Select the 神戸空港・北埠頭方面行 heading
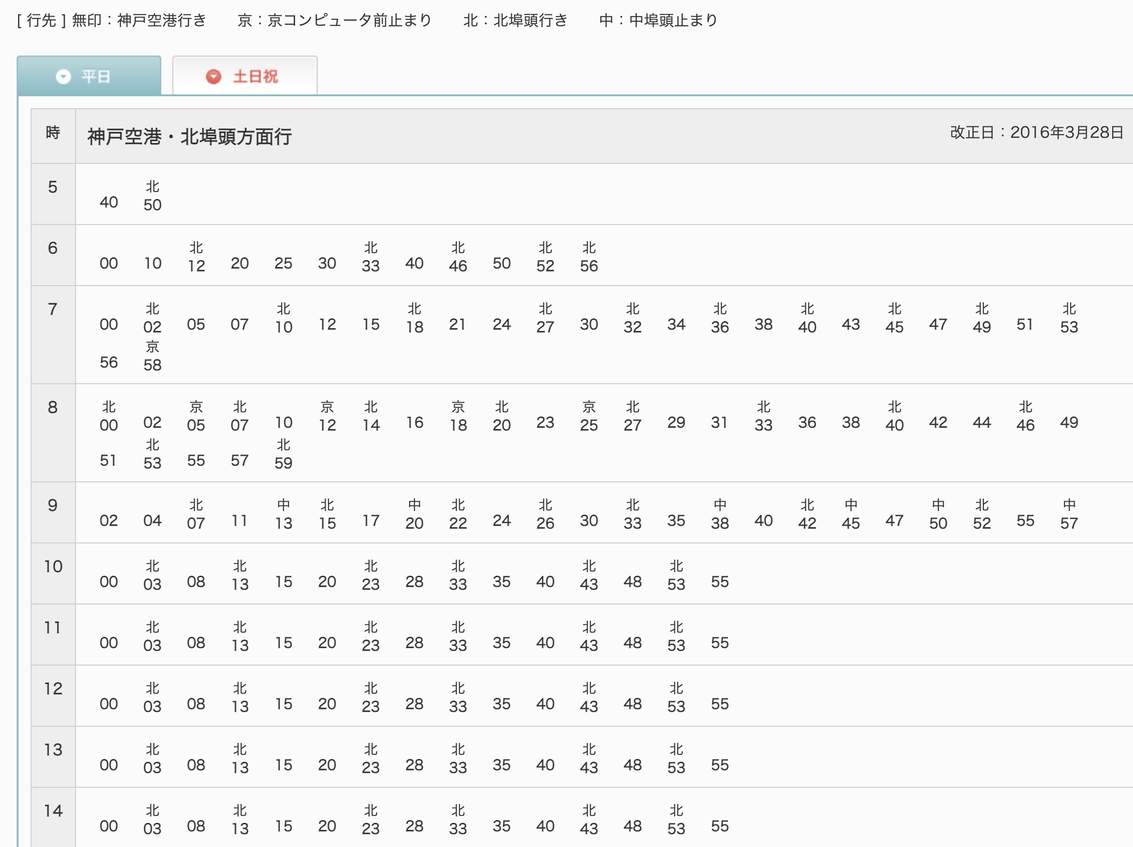This screenshot has height=847, width=1133. point(189,137)
